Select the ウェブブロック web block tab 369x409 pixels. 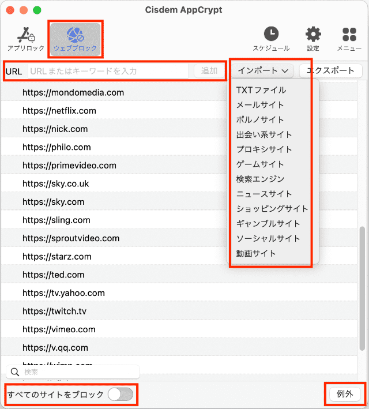click(76, 39)
